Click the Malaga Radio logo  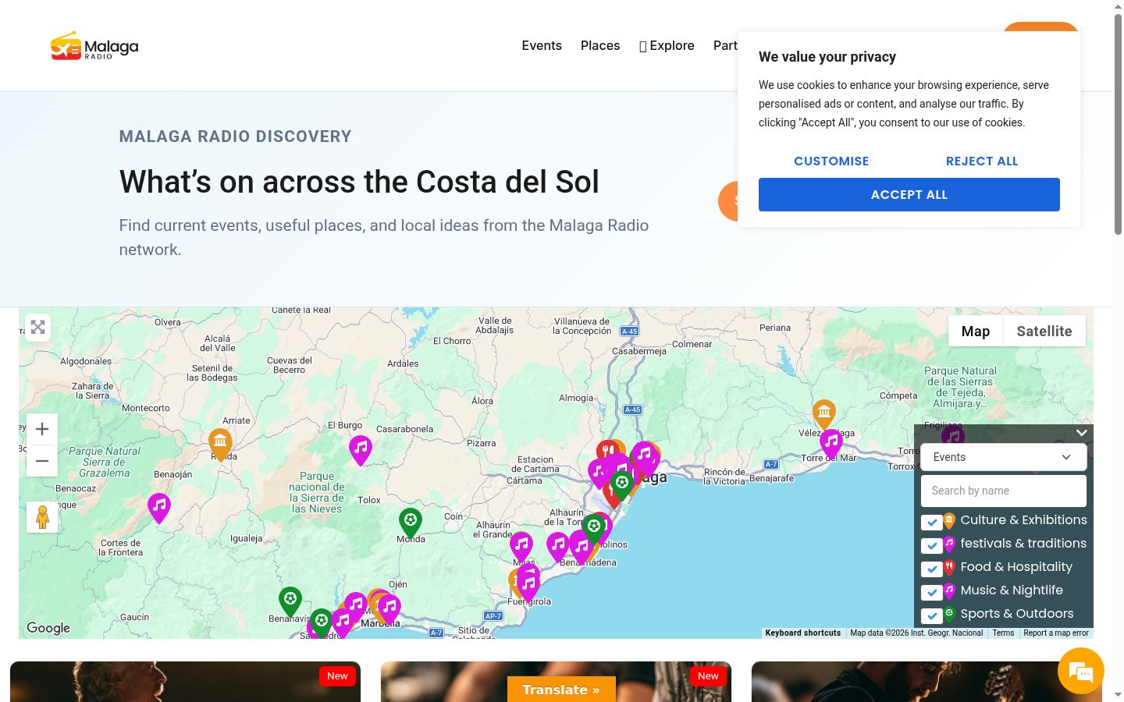point(94,46)
